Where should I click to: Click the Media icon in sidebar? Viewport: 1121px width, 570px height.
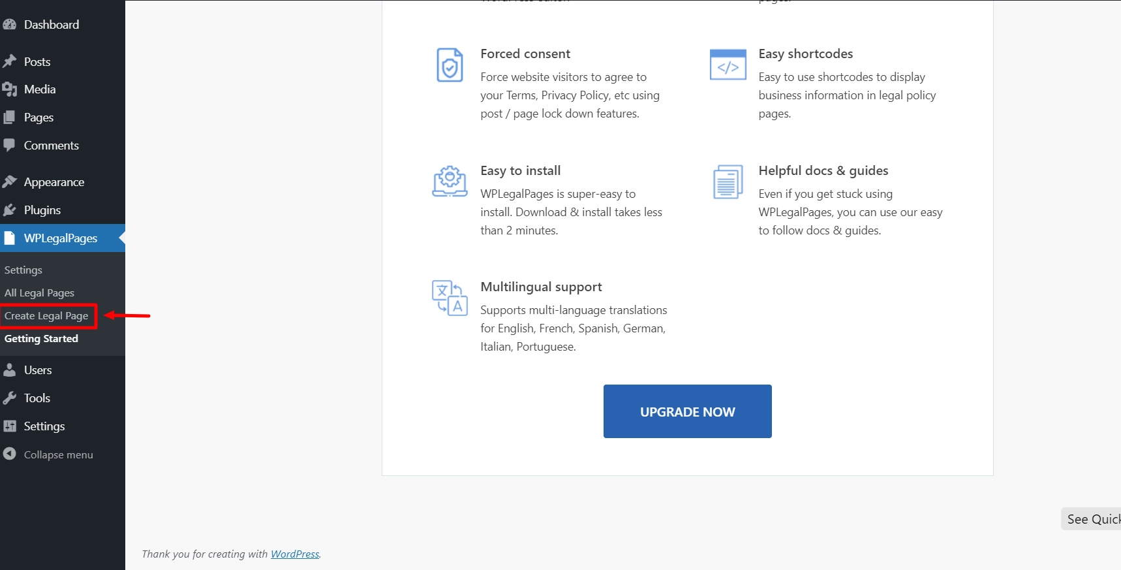(9, 89)
